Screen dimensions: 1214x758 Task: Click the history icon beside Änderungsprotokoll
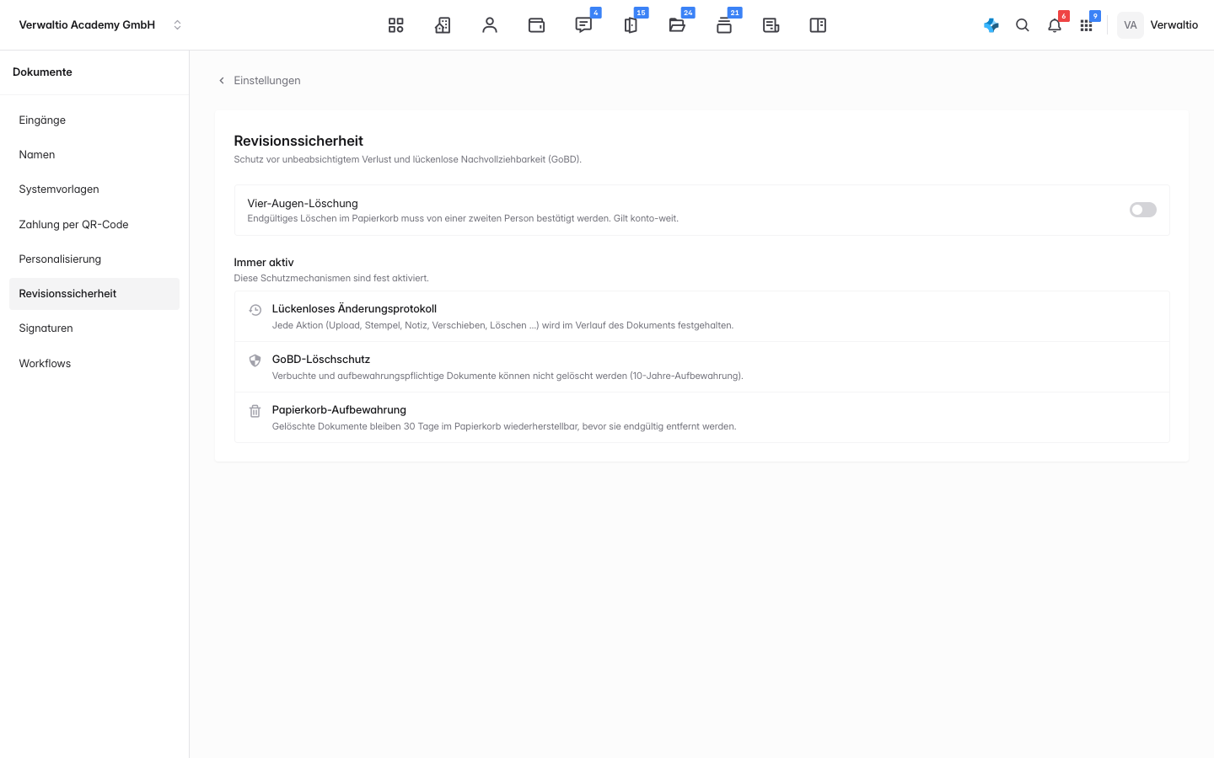[x=255, y=310]
